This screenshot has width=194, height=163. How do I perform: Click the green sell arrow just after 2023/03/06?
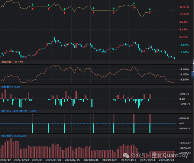pyautogui.click(x=93, y=8)
